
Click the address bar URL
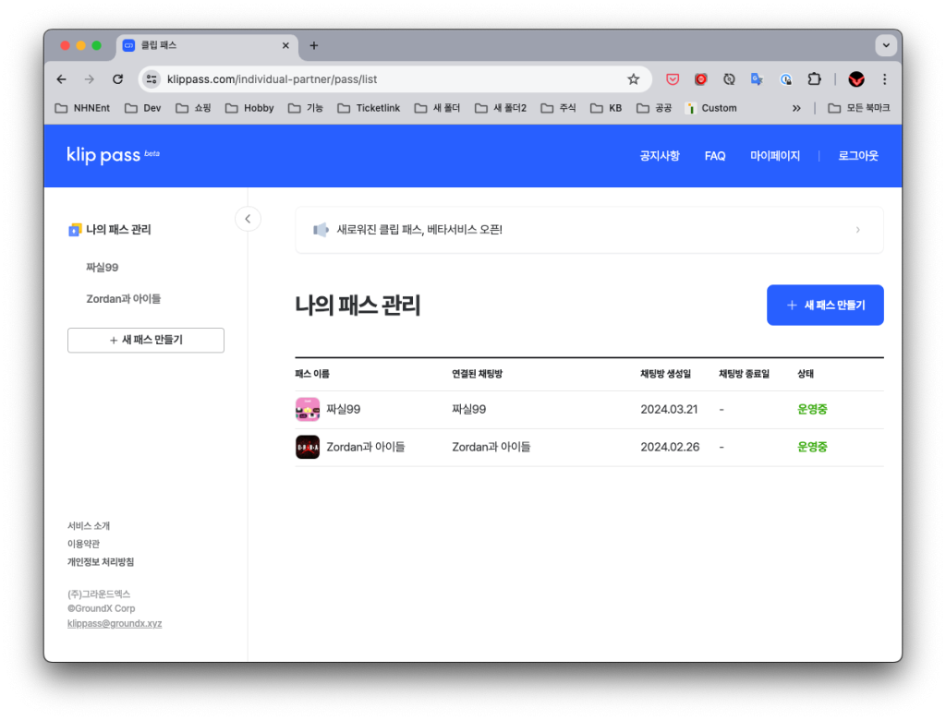point(273,79)
